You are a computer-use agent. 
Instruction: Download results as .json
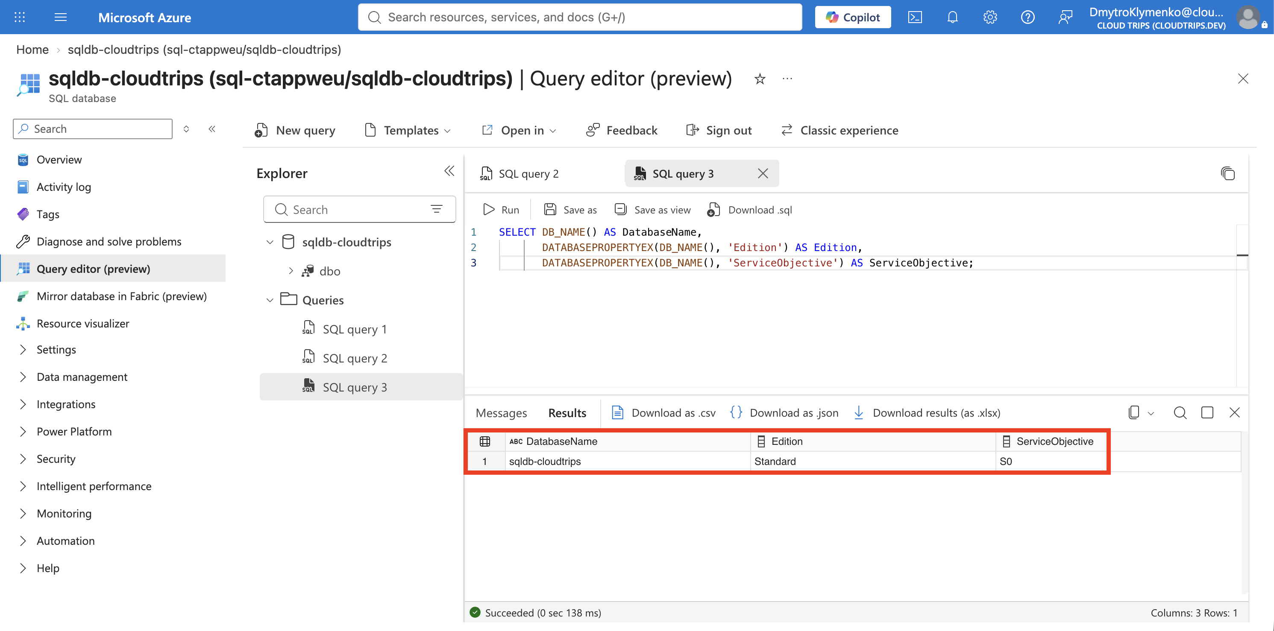[784, 413]
